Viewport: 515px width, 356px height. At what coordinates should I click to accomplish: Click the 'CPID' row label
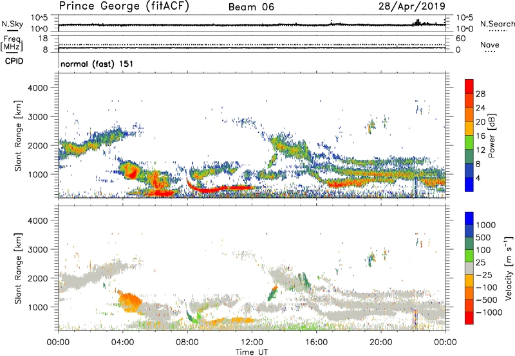click(x=14, y=61)
